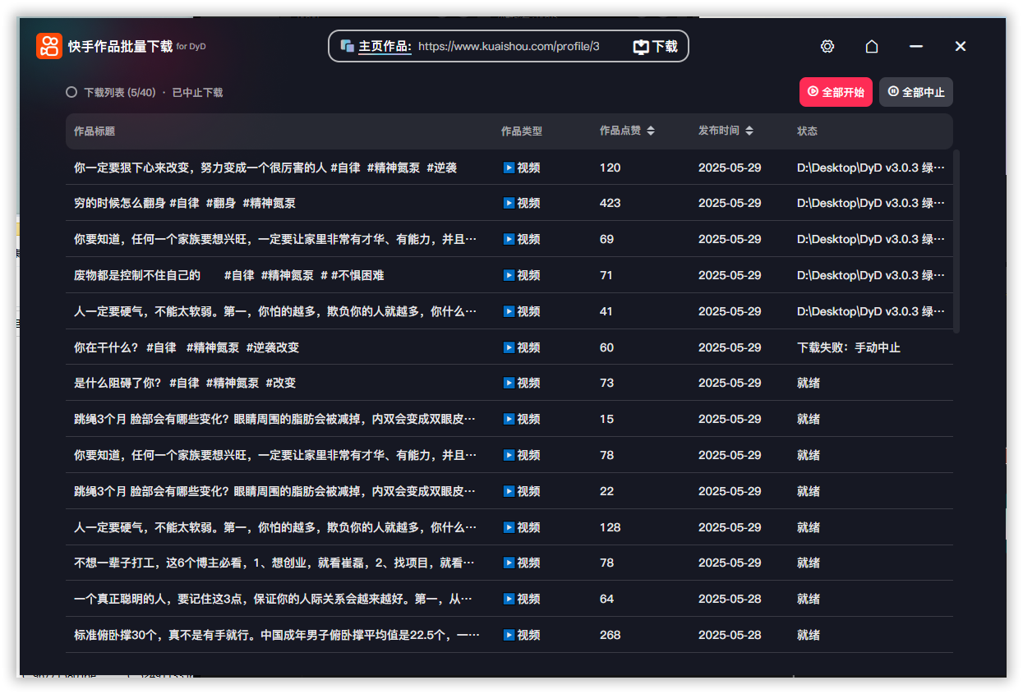The height and width of the screenshot is (694, 1023).
Task: Click the 作品标题 column header
Action: point(94,131)
